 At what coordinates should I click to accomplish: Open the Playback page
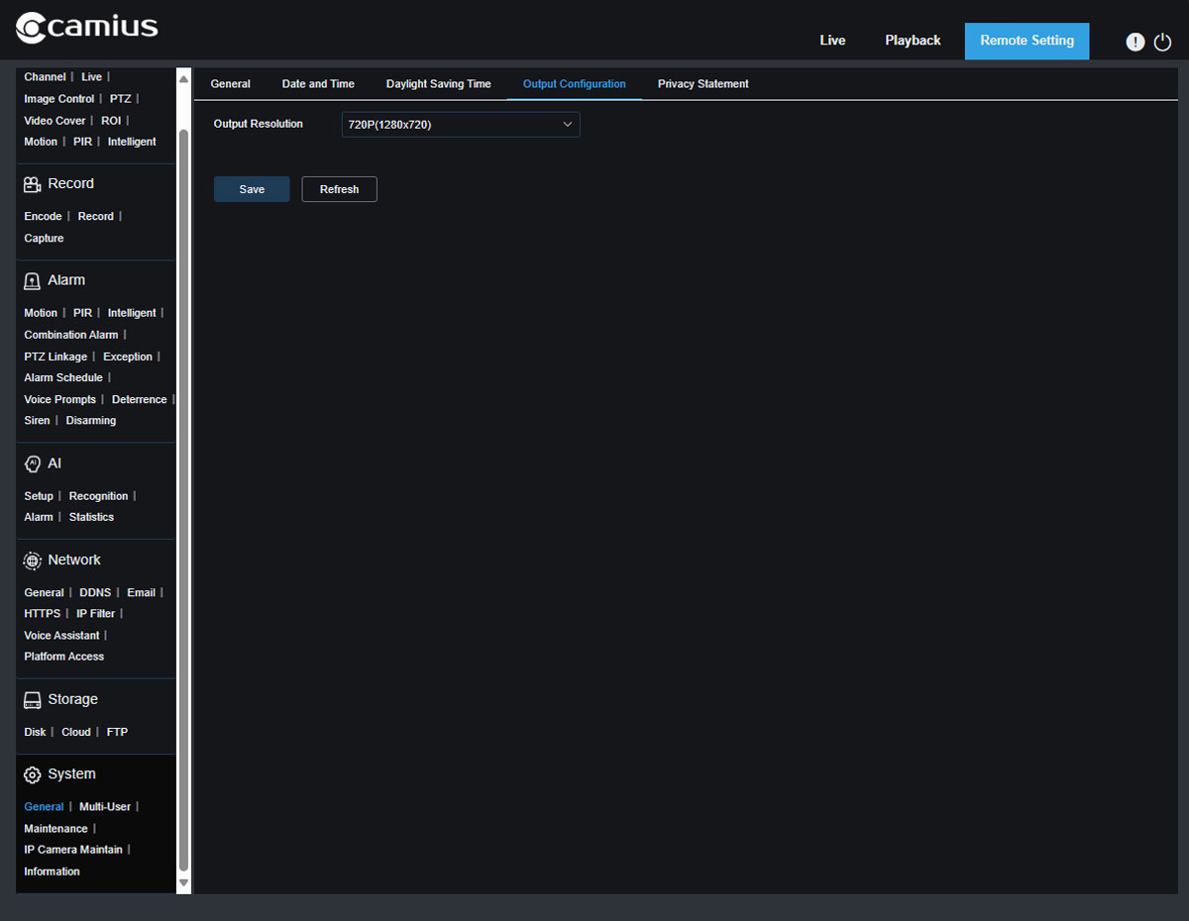point(912,41)
